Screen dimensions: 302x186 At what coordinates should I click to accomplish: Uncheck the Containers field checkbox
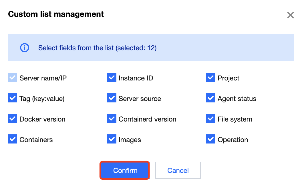(13, 139)
